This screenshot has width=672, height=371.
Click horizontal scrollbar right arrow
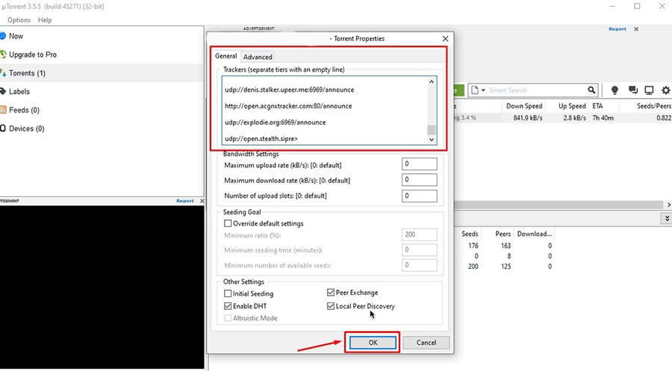pyautogui.click(x=668, y=205)
